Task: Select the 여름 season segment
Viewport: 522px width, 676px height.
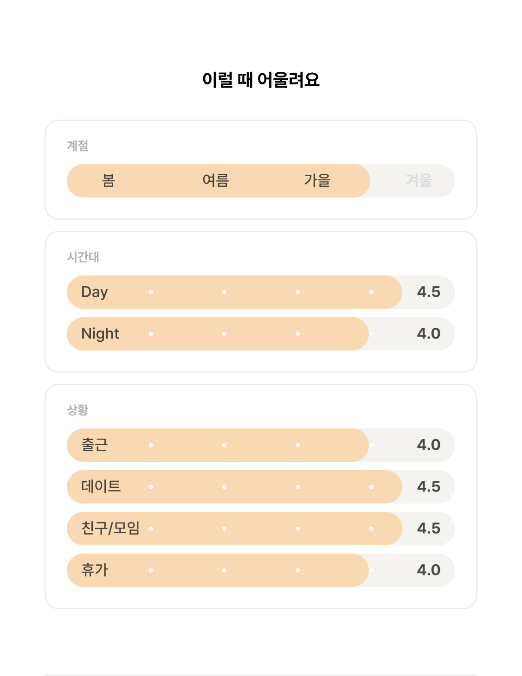Action: coord(216,181)
